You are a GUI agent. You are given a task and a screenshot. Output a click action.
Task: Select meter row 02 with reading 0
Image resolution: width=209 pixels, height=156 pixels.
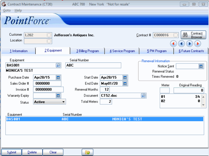(181, 101)
